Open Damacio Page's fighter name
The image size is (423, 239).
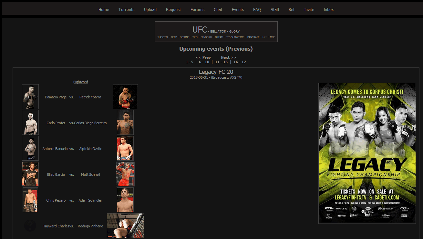point(56,97)
